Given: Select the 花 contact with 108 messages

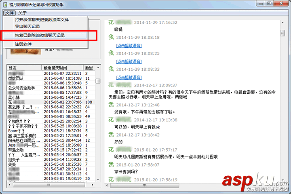Looking at the screenshot, I should click(51, 102).
